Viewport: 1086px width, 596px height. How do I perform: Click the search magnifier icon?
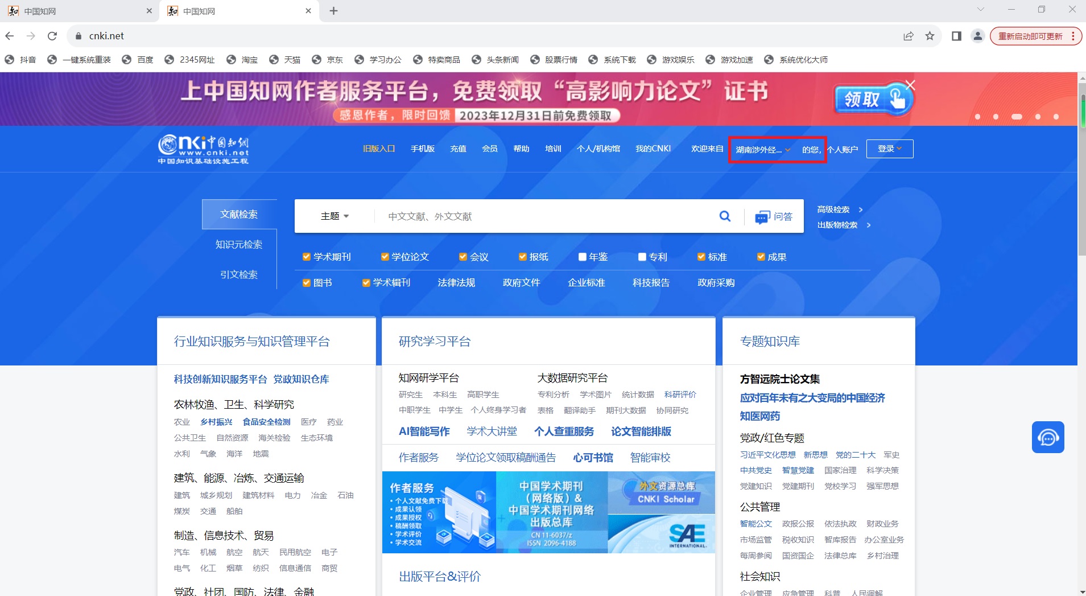(725, 216)
